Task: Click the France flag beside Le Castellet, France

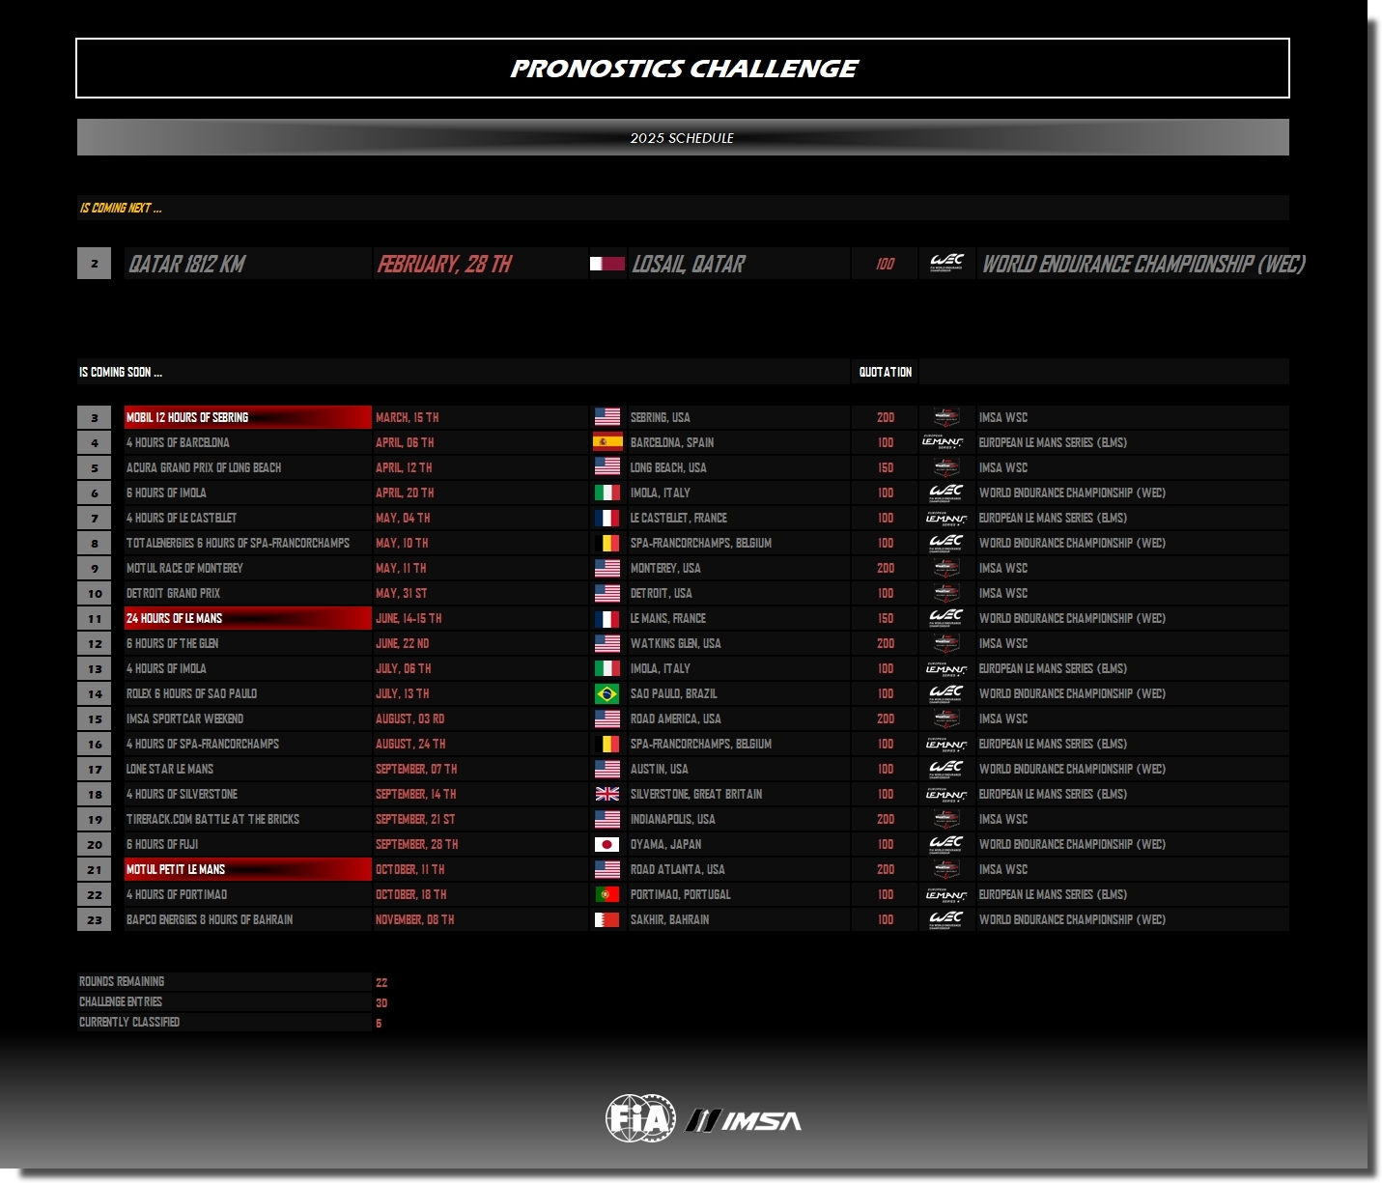Action: coord(607,518)
